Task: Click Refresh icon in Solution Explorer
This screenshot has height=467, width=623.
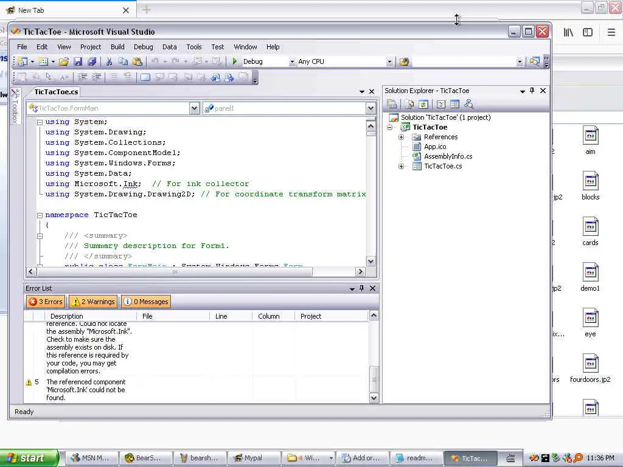Action: 423,104
